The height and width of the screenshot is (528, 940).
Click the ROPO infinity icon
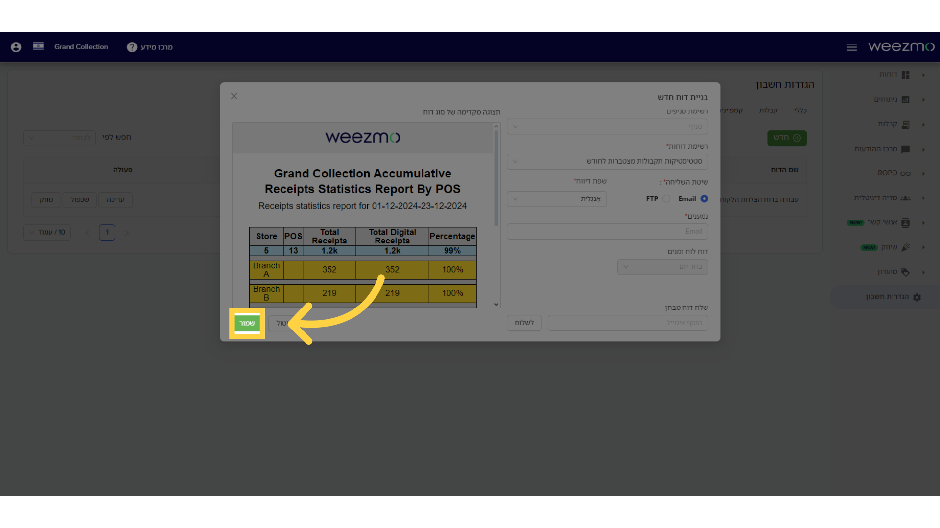[x=906, y=173]
